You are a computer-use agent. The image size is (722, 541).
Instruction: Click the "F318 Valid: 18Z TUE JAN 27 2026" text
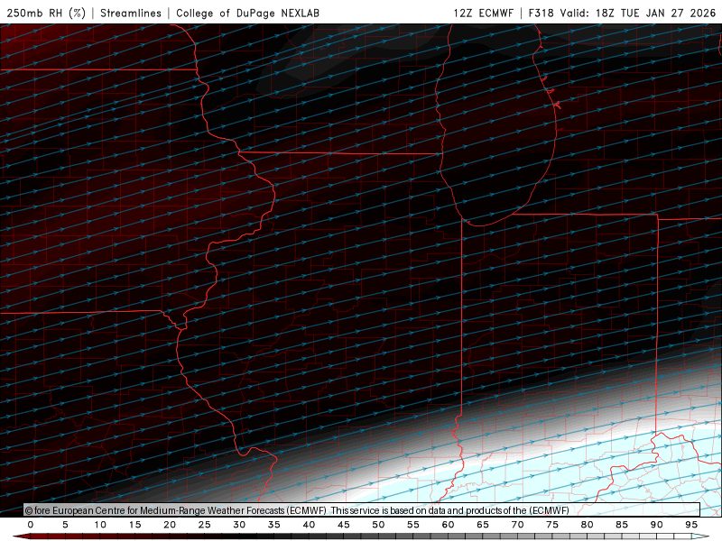click(622, 13)
